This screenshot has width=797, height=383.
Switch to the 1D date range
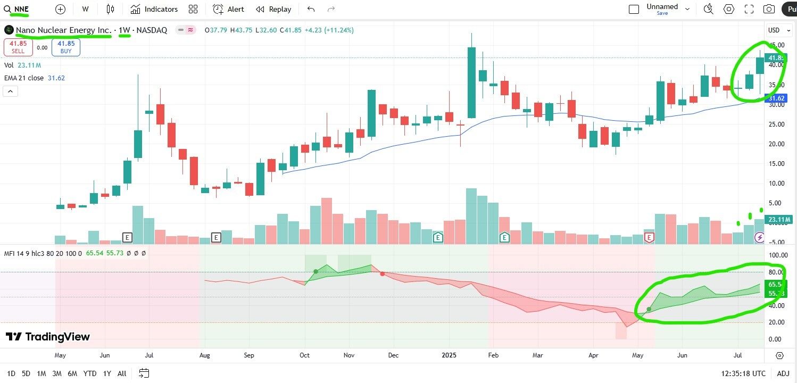[11, 373]
